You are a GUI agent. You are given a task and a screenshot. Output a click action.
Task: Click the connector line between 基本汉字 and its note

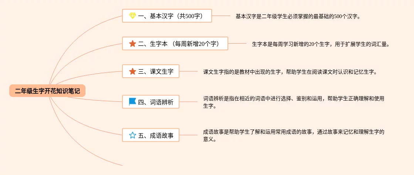(221, 16)
